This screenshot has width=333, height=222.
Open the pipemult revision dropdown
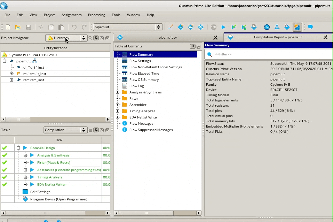point(128,27)
